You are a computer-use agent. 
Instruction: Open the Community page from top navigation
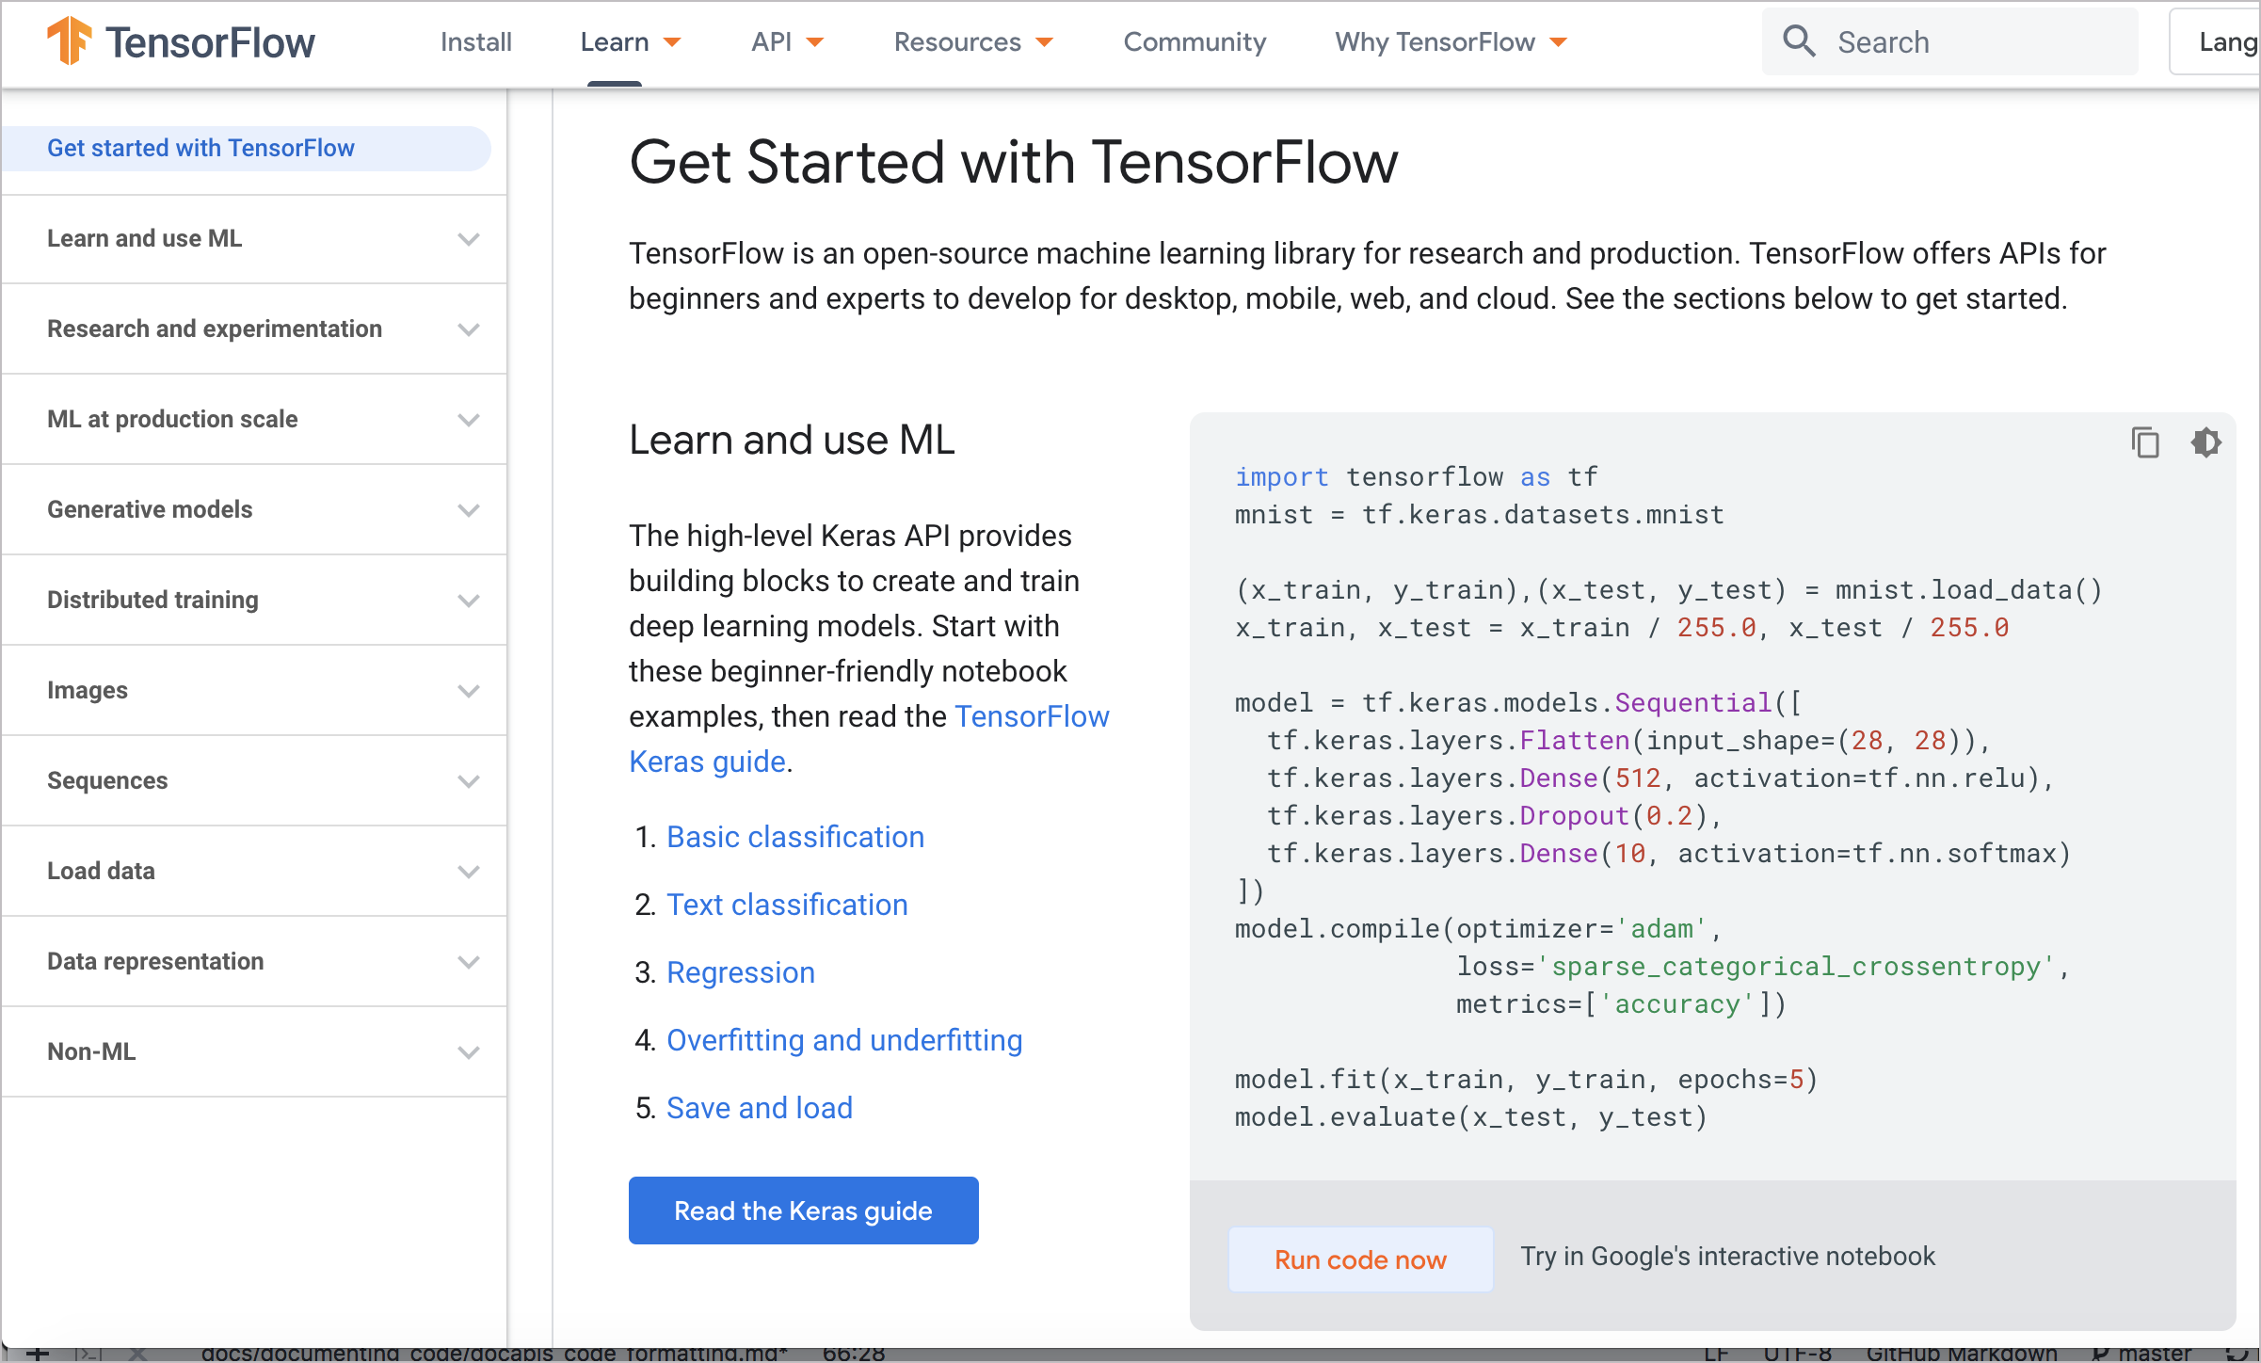[x=1195, y=41]
